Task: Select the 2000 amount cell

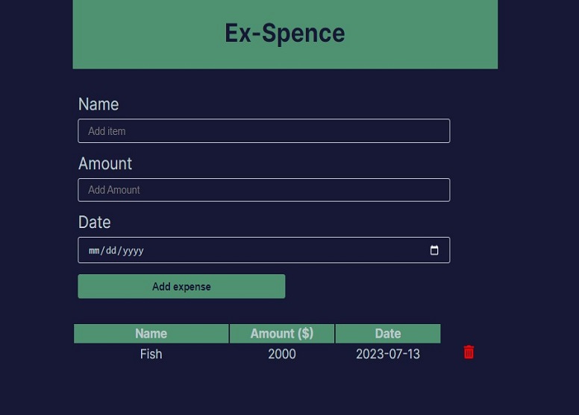Action: [281, 354]
